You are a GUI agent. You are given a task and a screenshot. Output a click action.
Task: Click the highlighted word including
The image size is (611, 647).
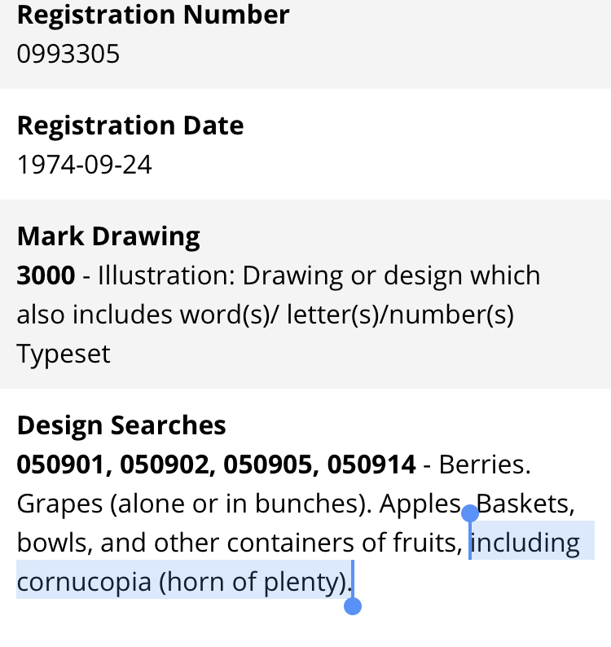[x=525, y=543]
